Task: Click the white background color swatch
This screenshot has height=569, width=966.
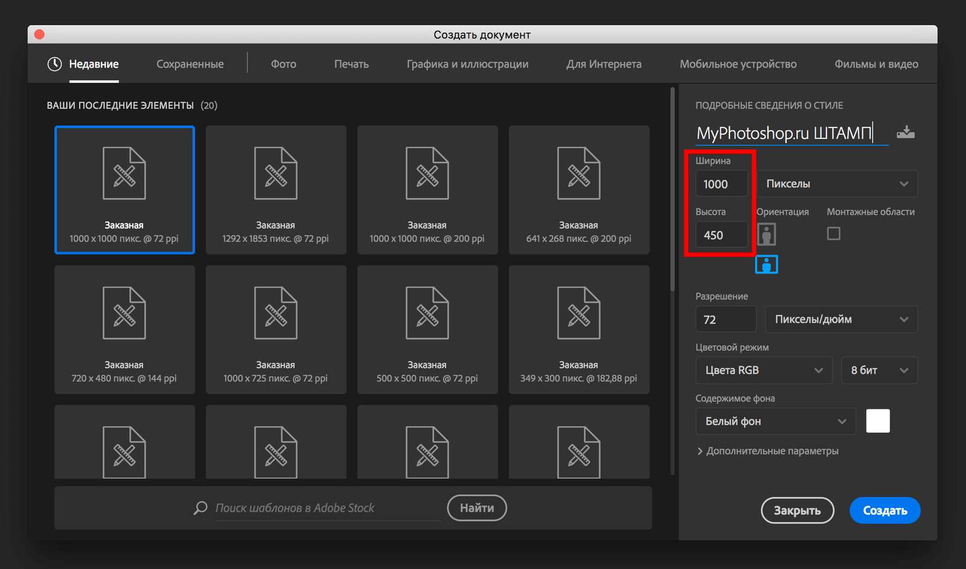Action: click(x=878, y=421)
